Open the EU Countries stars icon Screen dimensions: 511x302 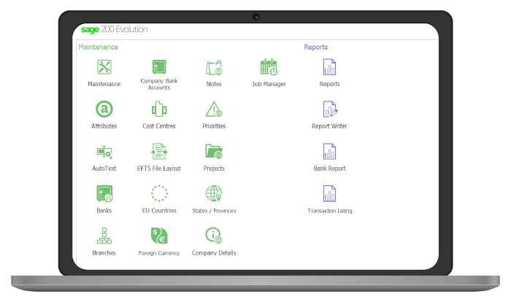point(159,193)
